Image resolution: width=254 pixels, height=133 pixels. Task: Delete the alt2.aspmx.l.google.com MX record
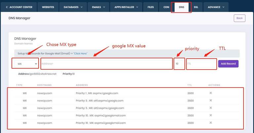[x=211, y=108]
